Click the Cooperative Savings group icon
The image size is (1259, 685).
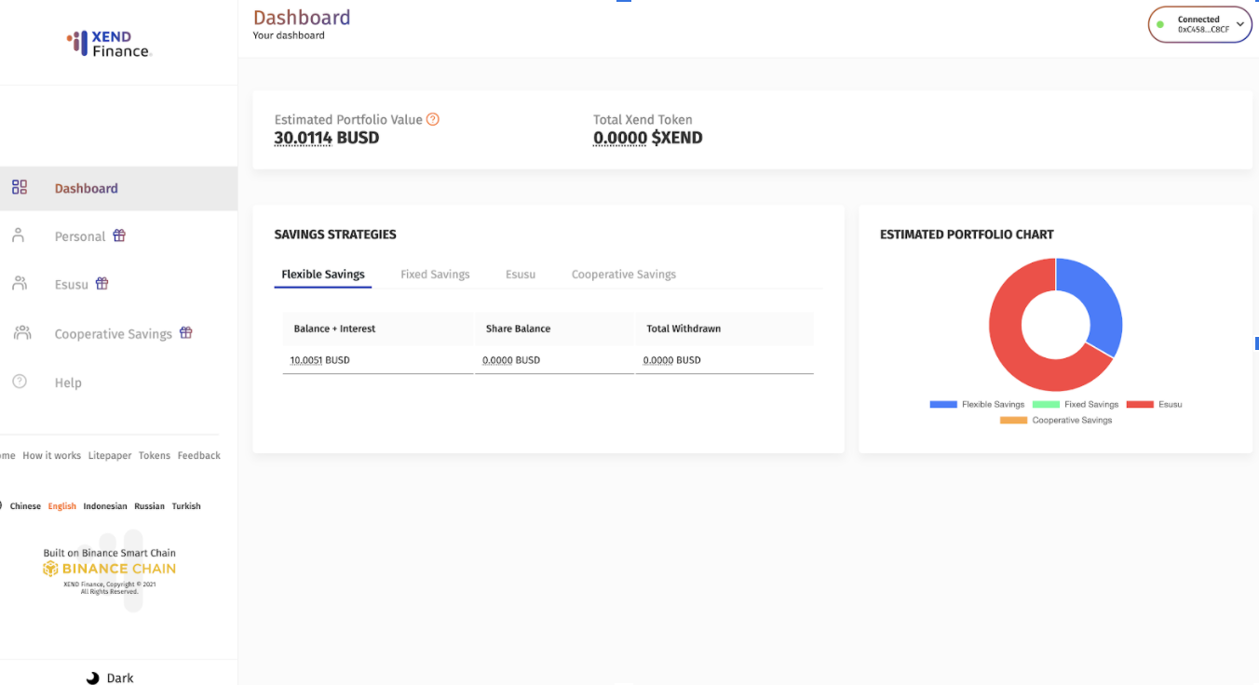tap(22, 332)
